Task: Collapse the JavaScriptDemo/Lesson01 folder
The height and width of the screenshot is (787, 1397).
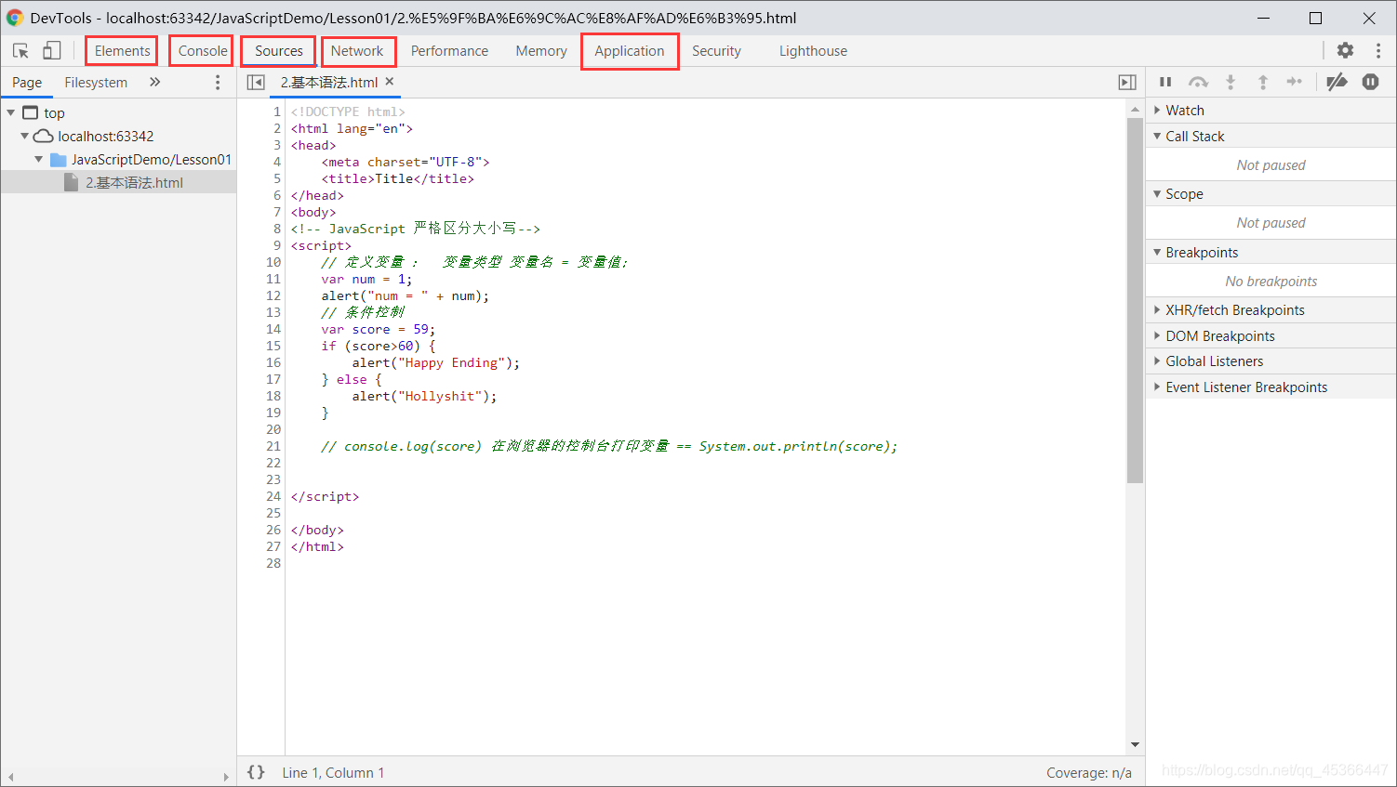Action: click(x=39, y=159)
